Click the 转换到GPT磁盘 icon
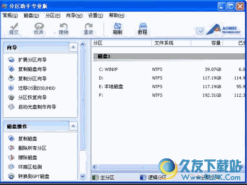247x185 pixels. [x=11, y=176]
